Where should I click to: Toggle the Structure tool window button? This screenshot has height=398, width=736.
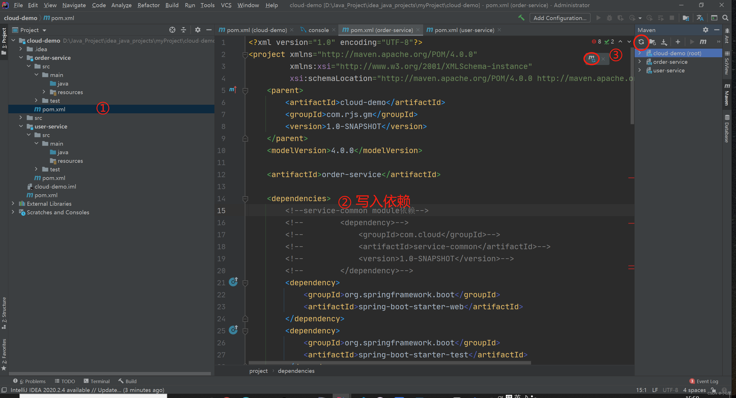pyautogui.click(x=4, y=313)
